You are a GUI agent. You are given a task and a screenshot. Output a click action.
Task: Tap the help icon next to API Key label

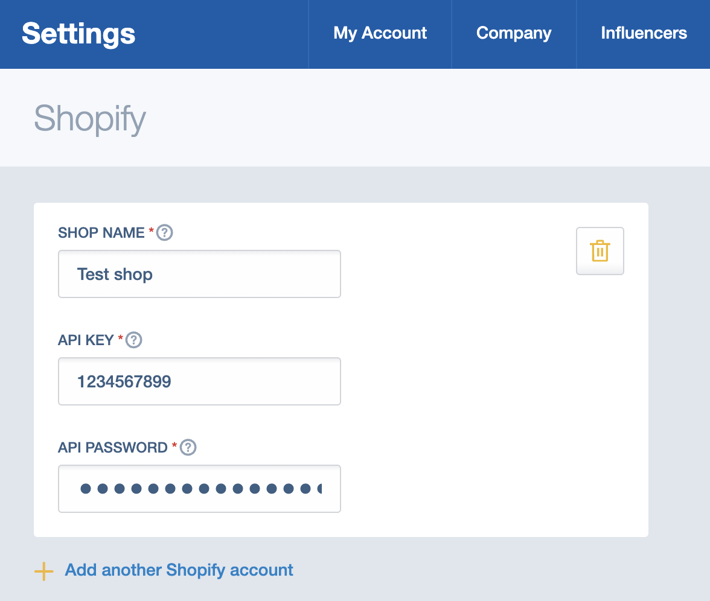tap(133, 340)
